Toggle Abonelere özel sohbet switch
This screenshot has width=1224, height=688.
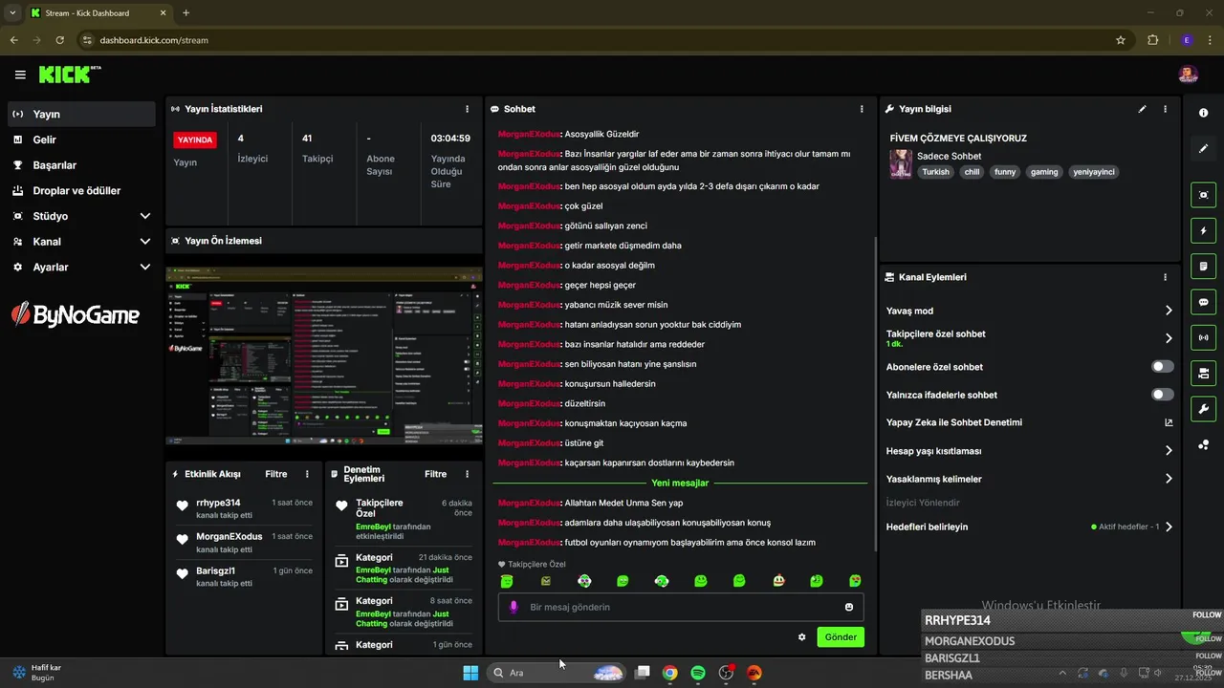coord(1163,367)
